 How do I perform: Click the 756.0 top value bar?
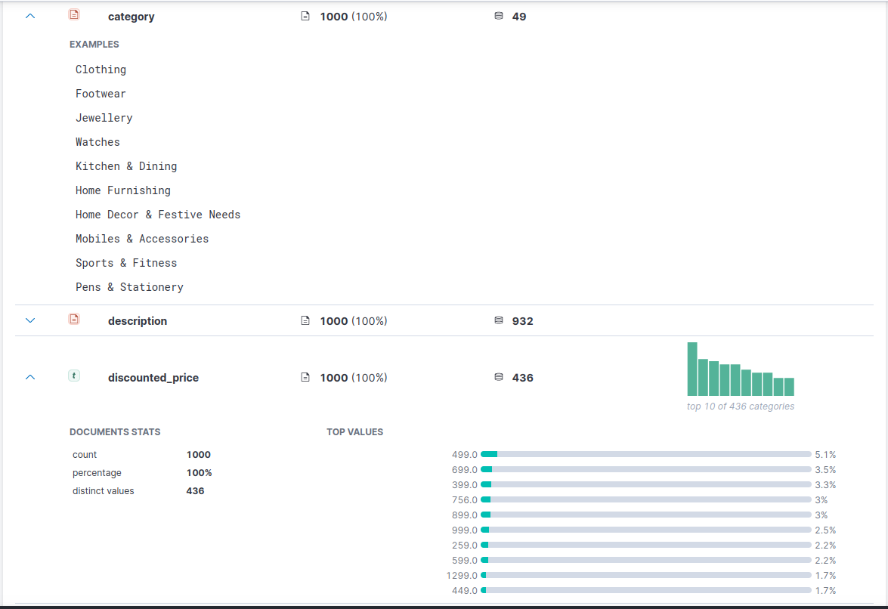(646, 499)
